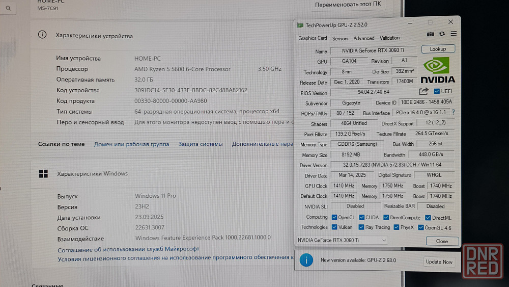Click the NVIDIA logo image
Screen dimensions: 509x287
click(x=439, y=70)
